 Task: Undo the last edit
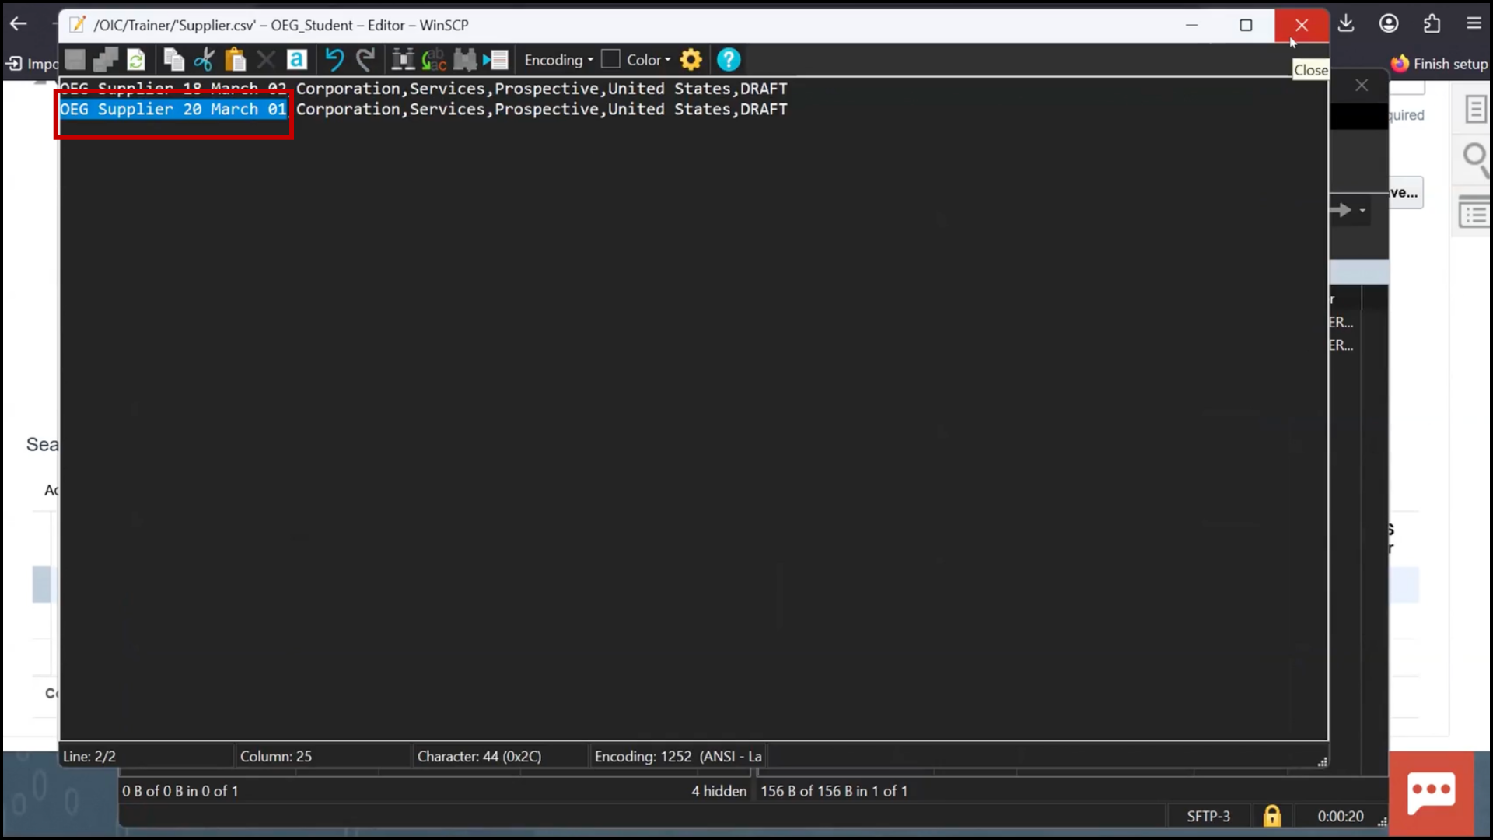(x=334, y=59)
